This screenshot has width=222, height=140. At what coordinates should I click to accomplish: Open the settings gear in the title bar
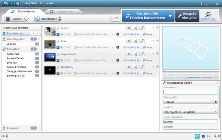pyautogui.click(x=18, y=3)
